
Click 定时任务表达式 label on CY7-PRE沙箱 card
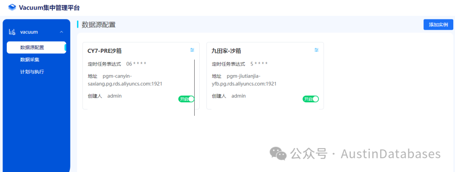click(104, 64)
